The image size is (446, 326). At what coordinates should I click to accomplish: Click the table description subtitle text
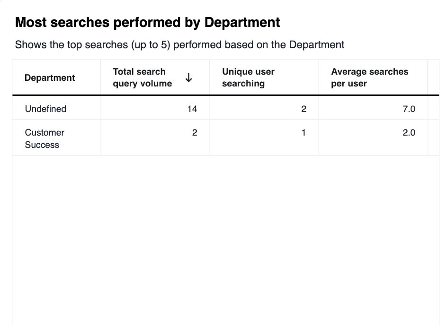point(179,45)
